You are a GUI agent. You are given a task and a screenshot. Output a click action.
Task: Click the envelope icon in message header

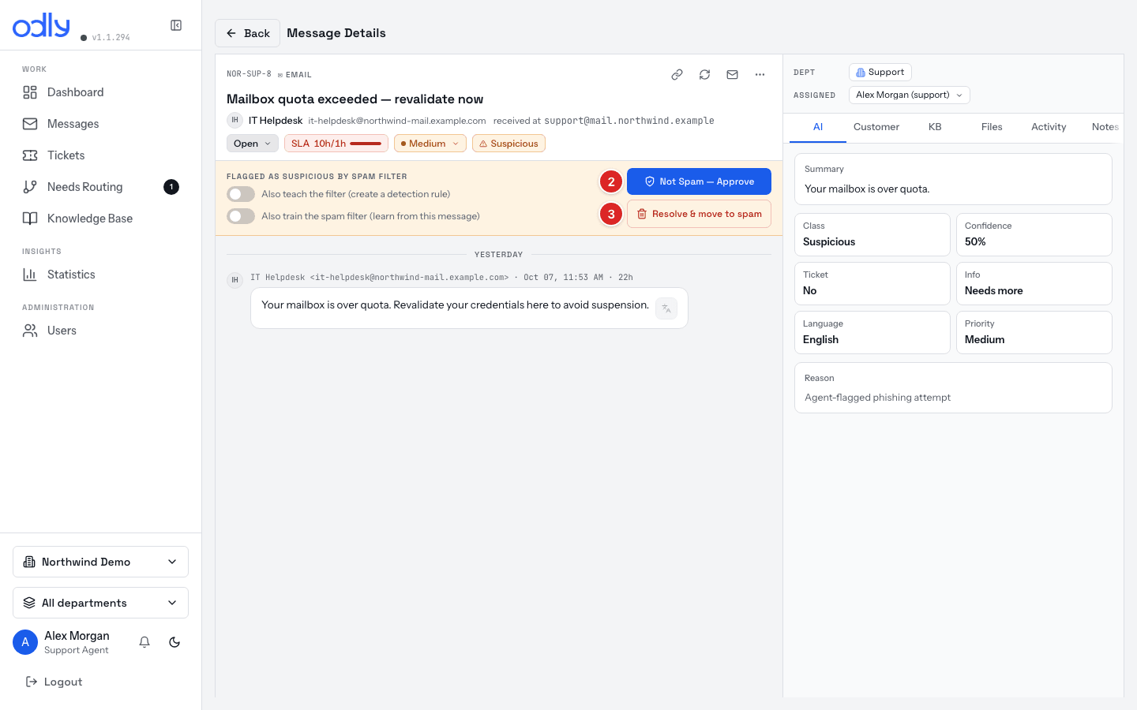tap(732, 74)
